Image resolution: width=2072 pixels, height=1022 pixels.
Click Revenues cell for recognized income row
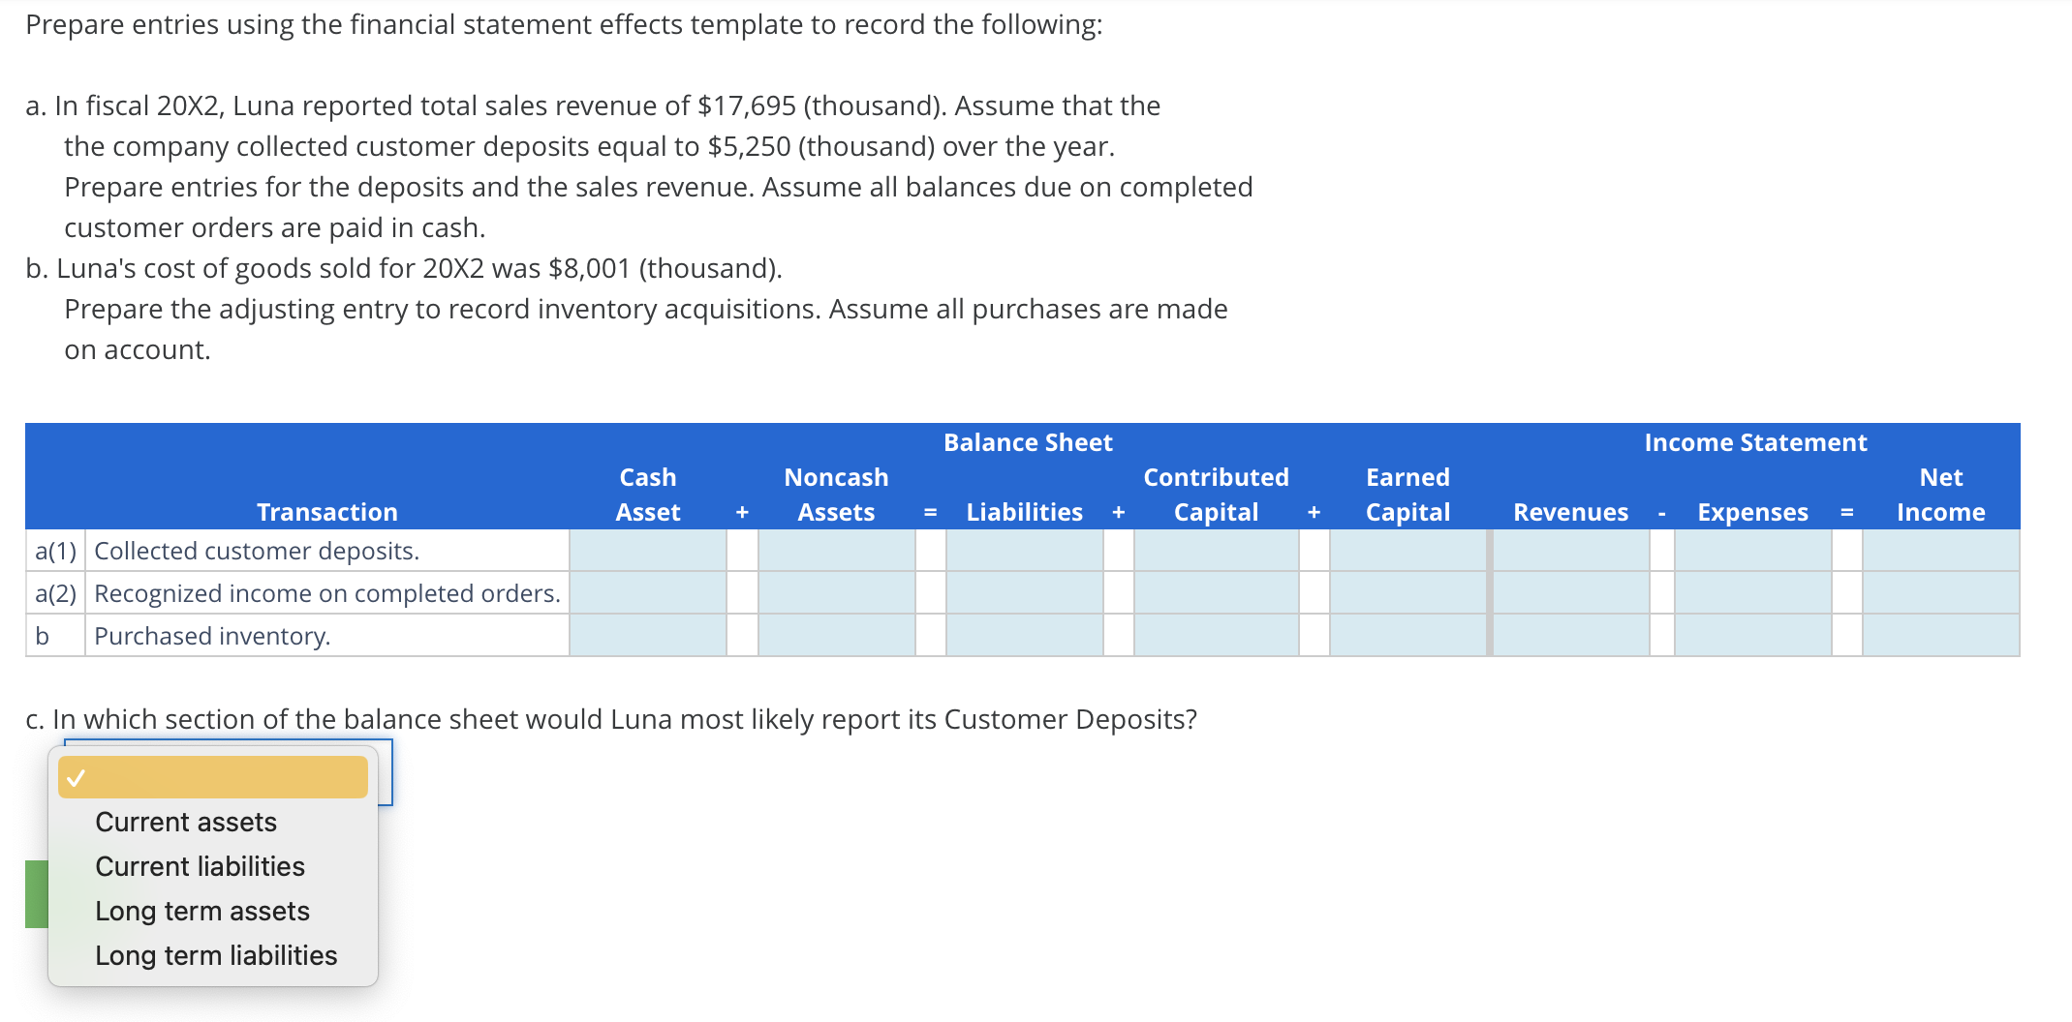pyautogui.click(x=1569, y=592)
